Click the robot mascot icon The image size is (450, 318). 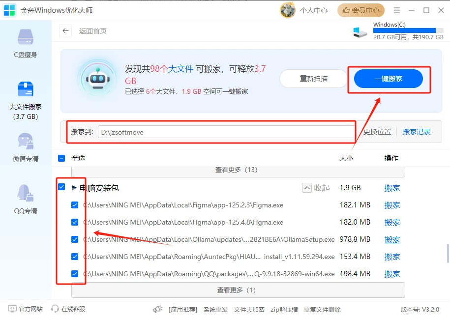pyautogui.click(x=98, y=79)
